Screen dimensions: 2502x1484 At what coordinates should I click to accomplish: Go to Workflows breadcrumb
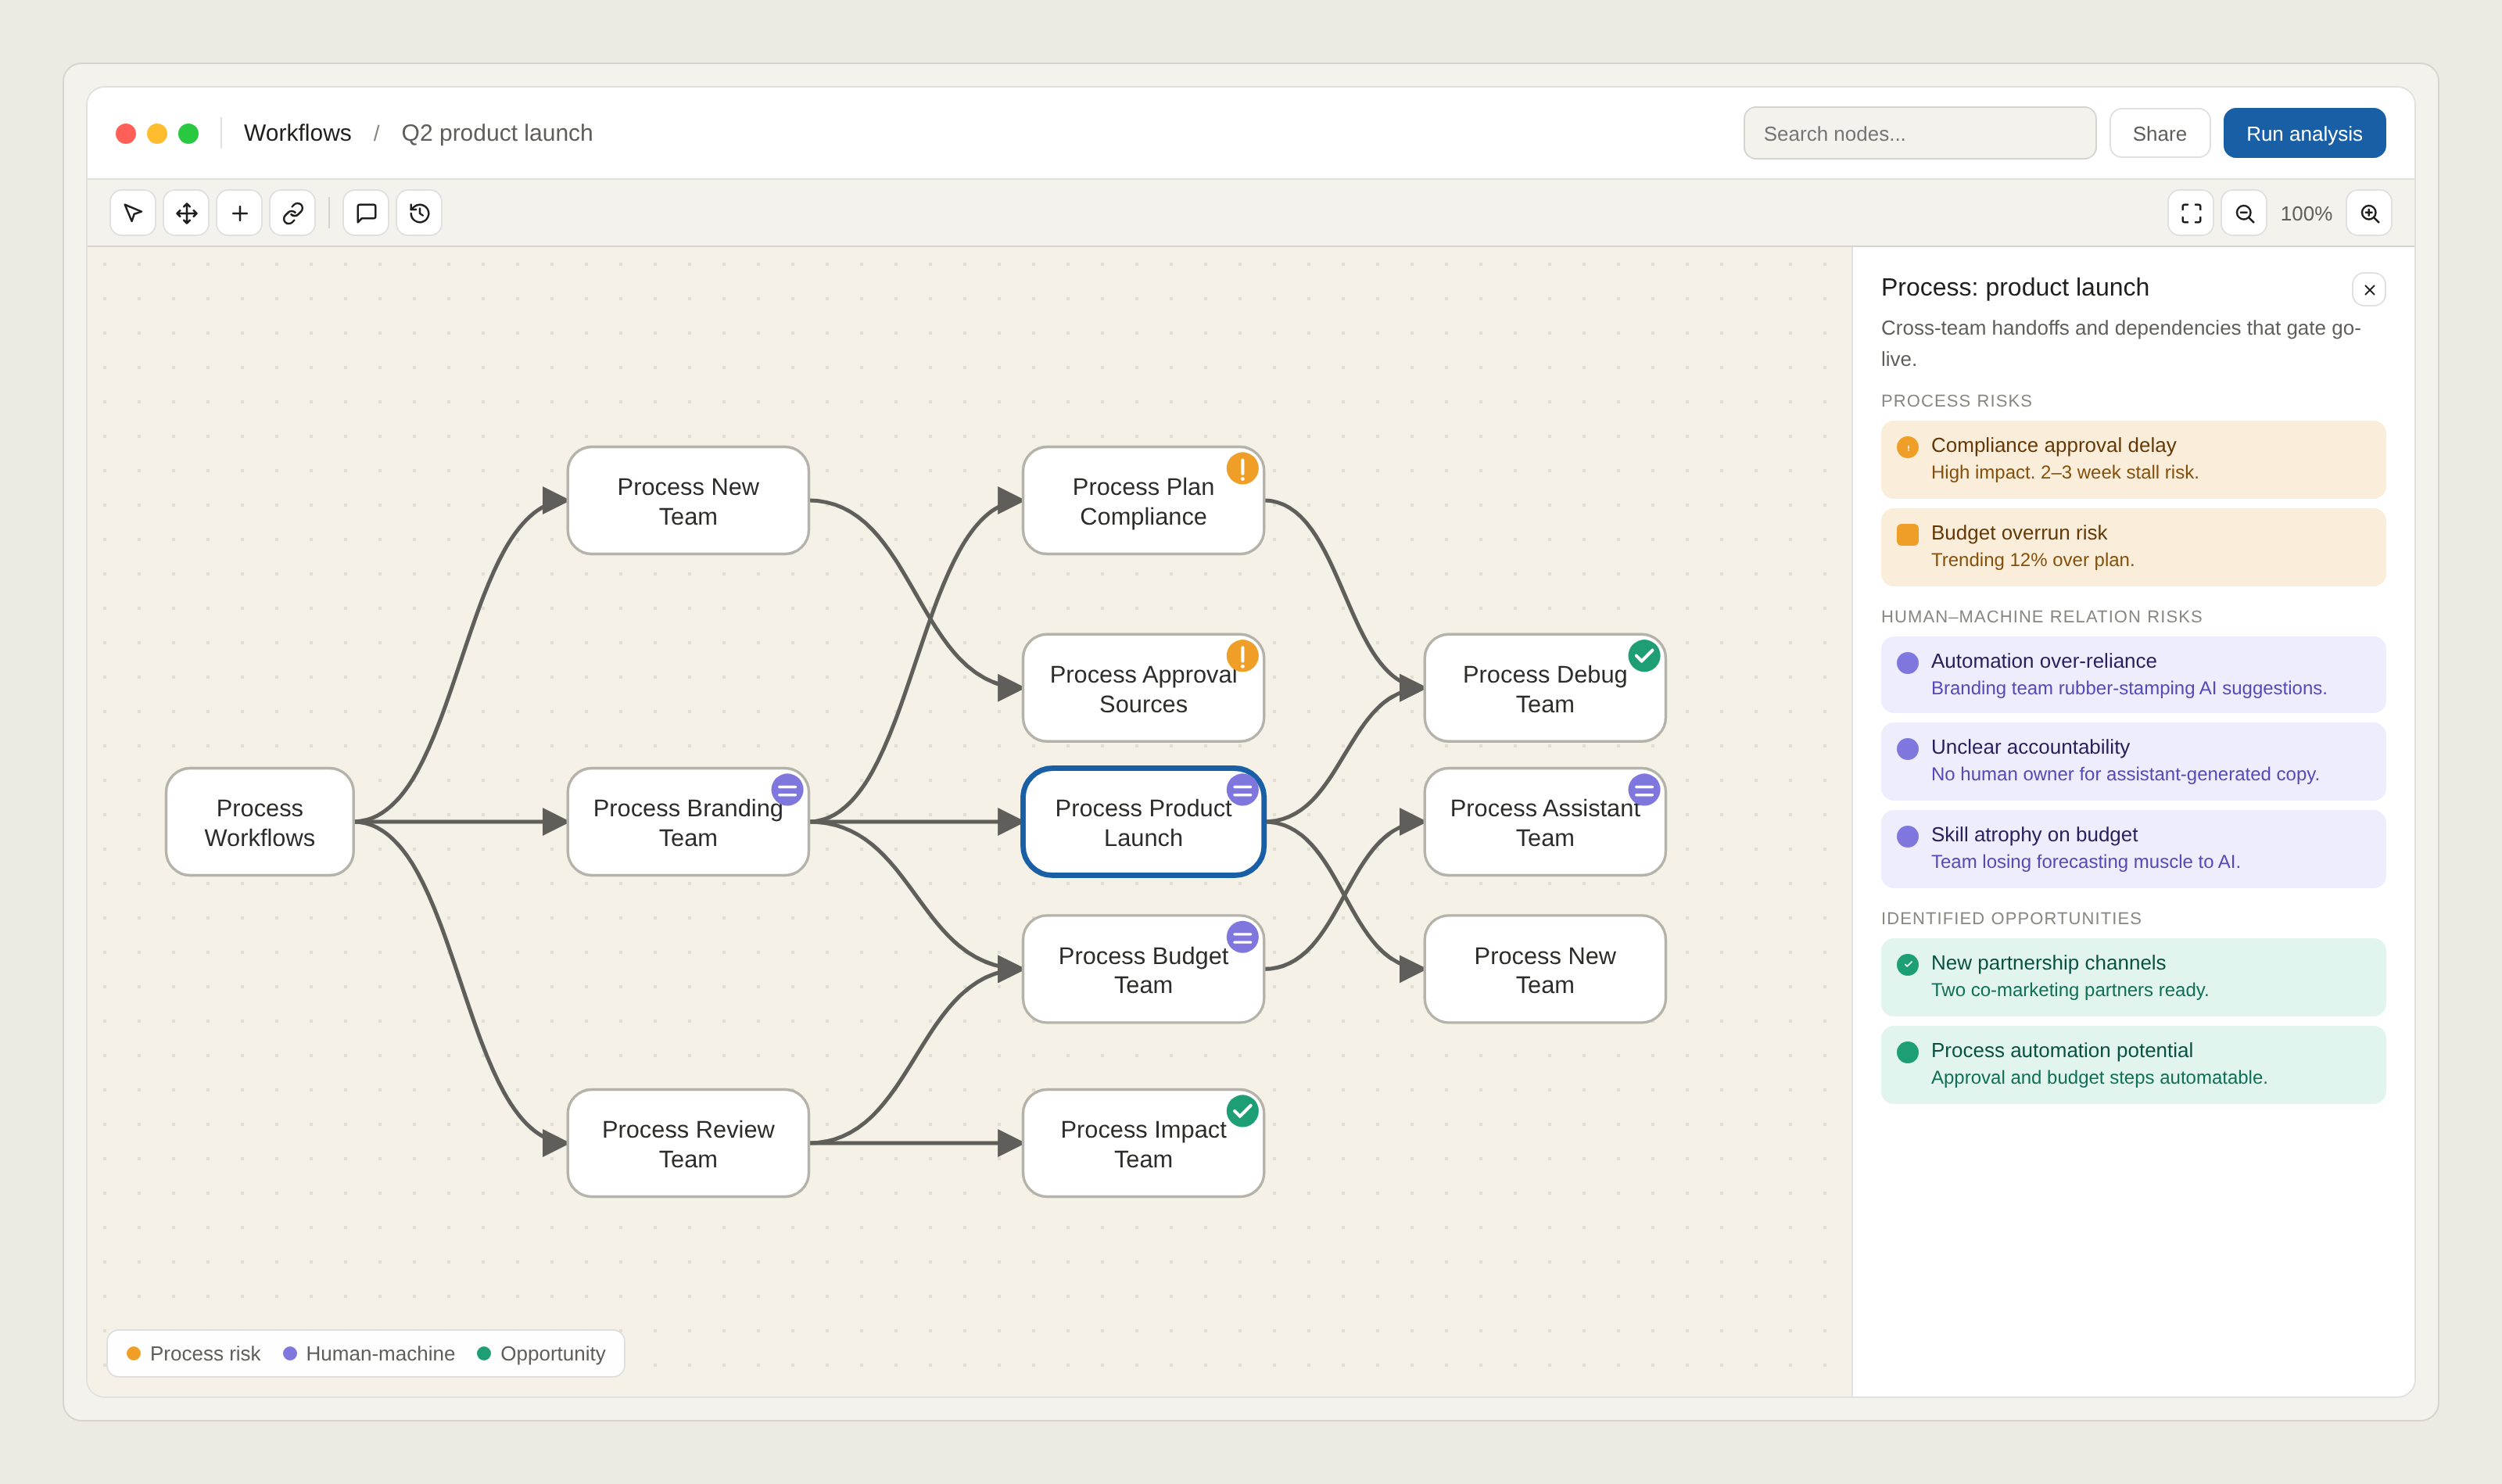[297, 133]
